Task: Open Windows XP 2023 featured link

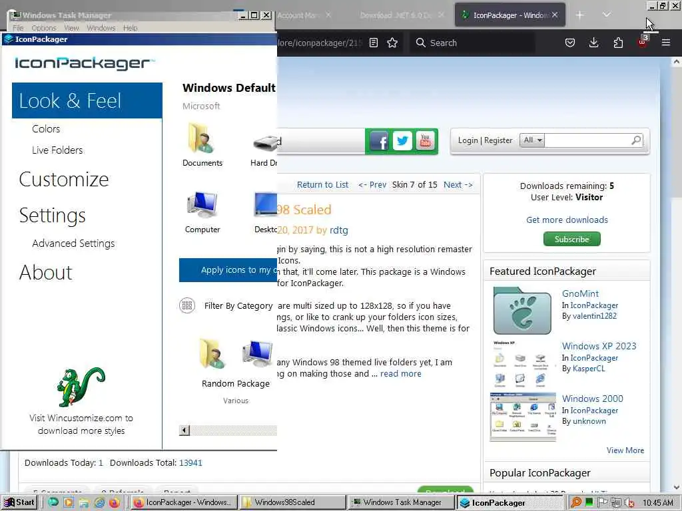Action: click(599, 346)
